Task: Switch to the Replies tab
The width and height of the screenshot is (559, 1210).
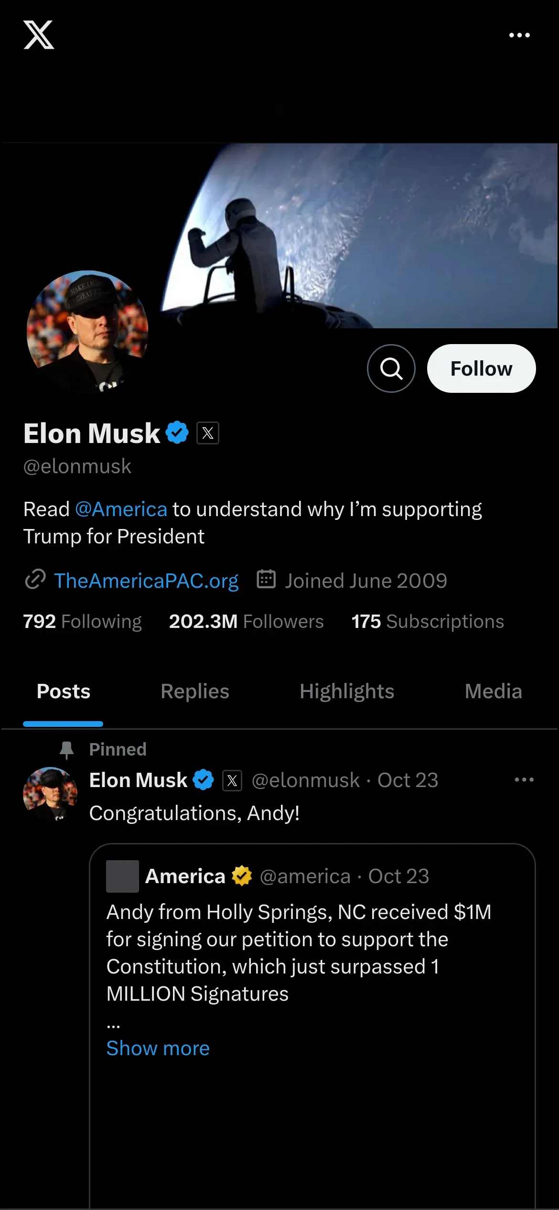Action: [195, 691]
